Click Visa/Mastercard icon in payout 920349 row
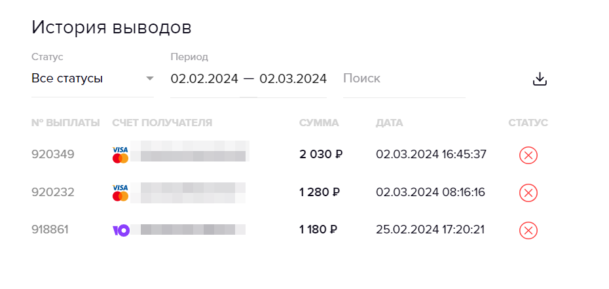Image resolution: width=609 pixels, height=289 pixels. 120,154
